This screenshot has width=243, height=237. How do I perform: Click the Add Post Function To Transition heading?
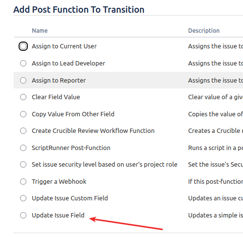79,9
